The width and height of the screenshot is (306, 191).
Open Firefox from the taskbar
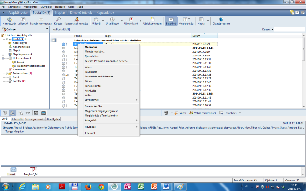click(88, 187)
